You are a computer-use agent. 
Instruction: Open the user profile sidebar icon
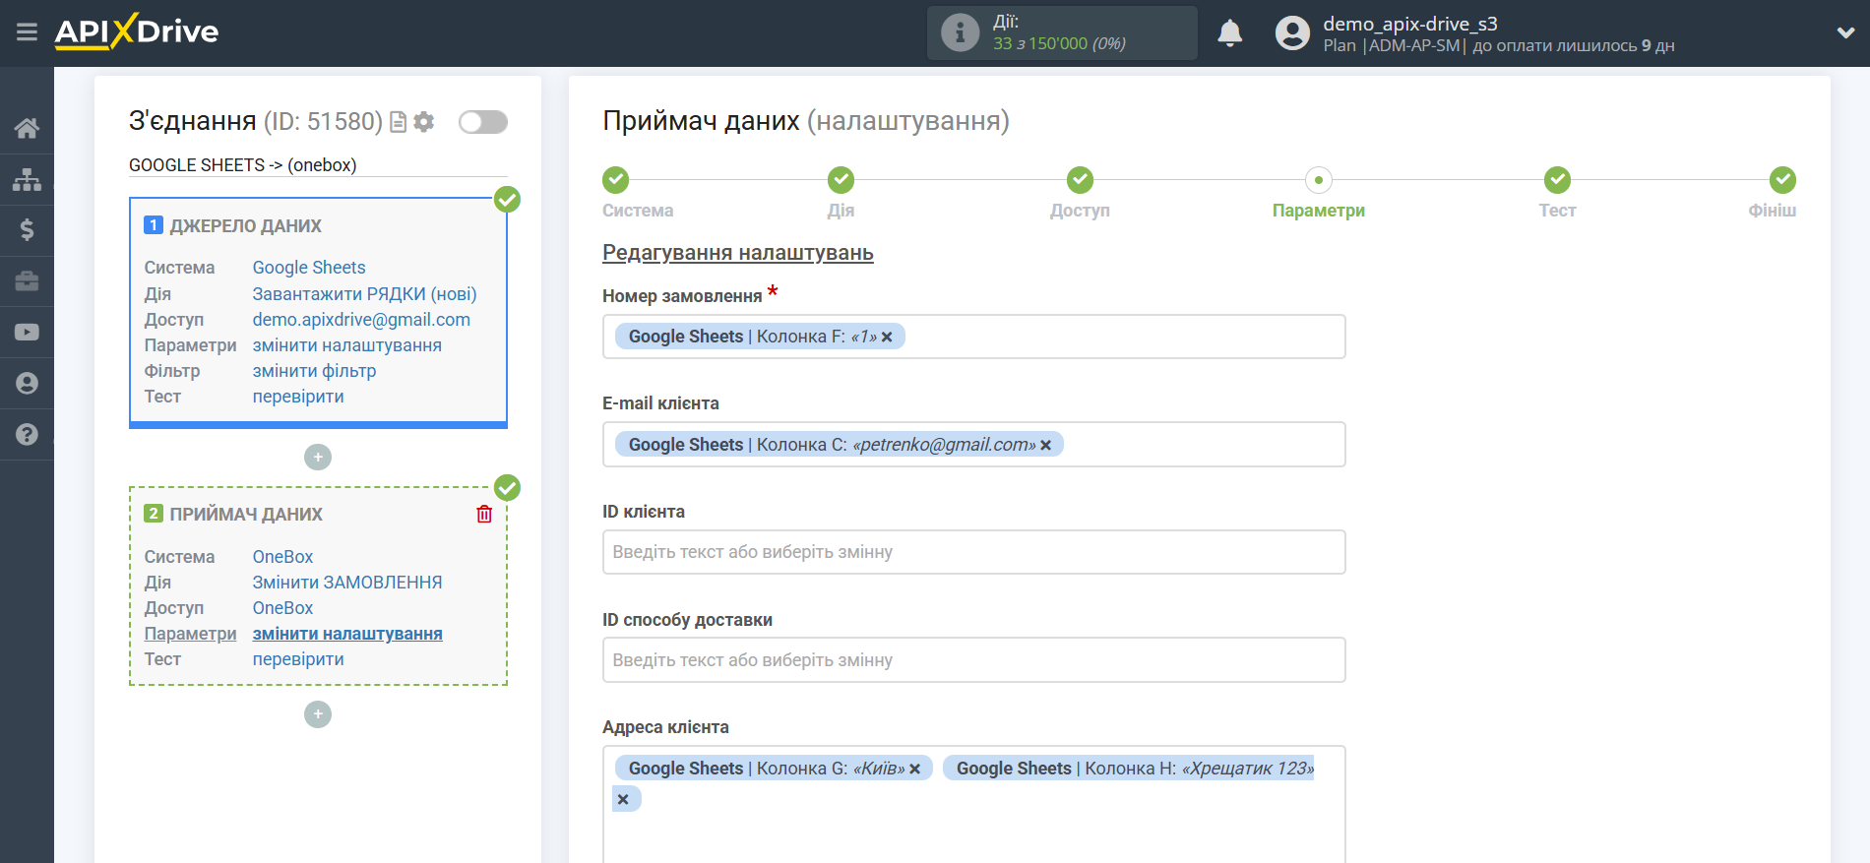(27, 384)
